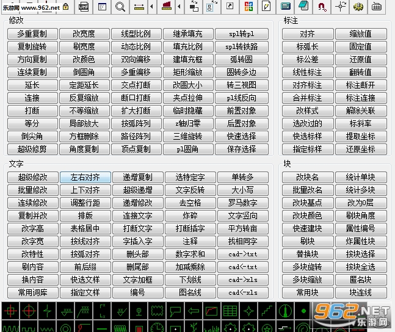This screenshot has height=332, width=395.
Task: Click the 提取坐标 button
Action: pyautogui.click(x=361, y=136)
